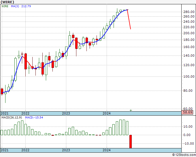Click 2023 on the price chart timeline

tap(66, 113)
